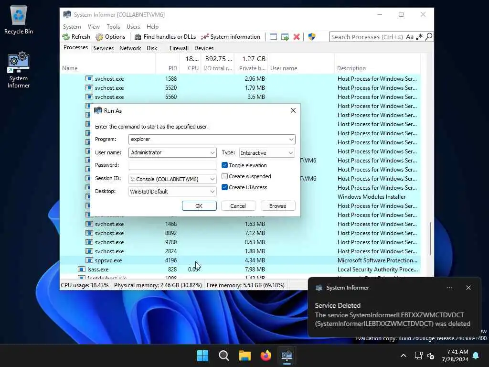489x367 pixels.
Task: Select the Recycle Bin desktop icon
Action: point(19,19)
